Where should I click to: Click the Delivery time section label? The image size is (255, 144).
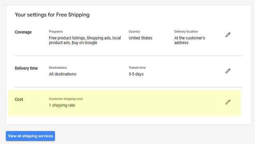tap(26, 68)
